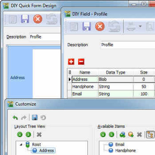Click size value 0 in Address row
The height and width of the screenshot is (155, 155).
[144, 79]
